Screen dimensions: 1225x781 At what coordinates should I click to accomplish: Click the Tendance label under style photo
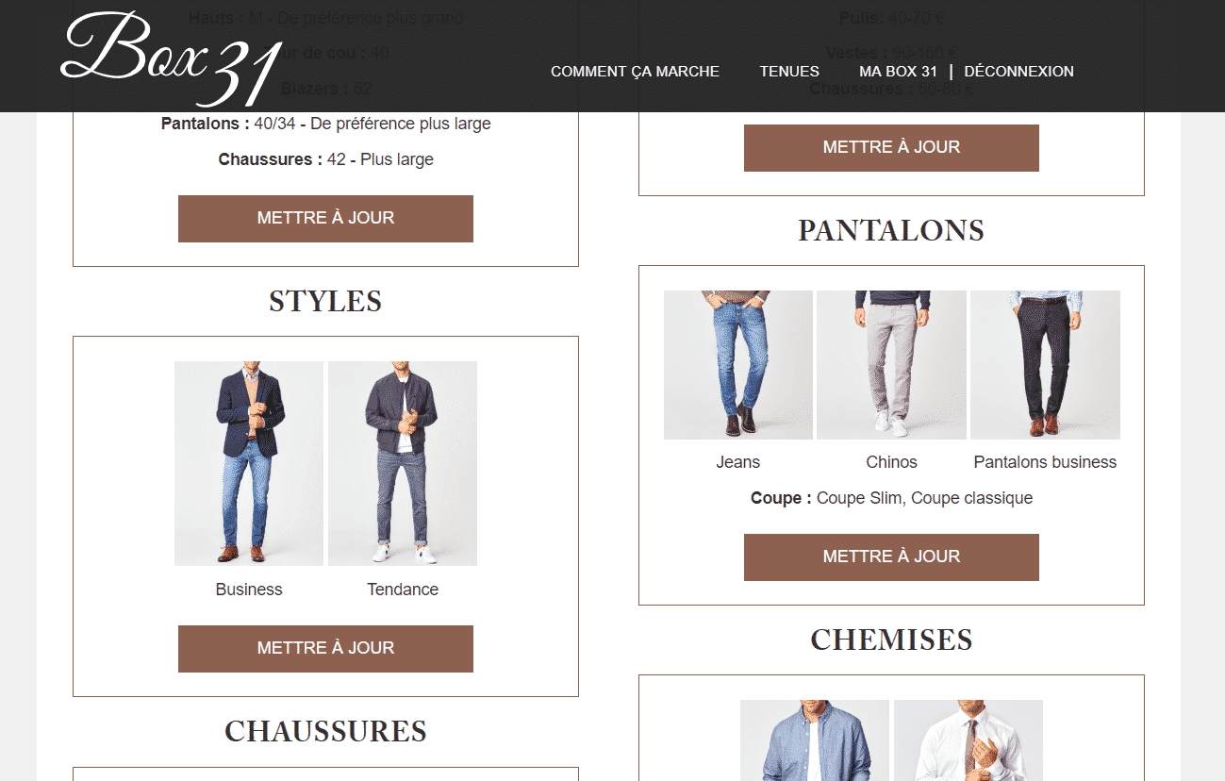403,590
